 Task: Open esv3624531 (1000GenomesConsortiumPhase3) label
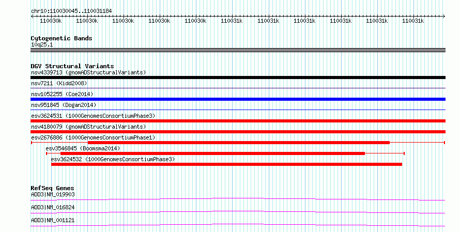(x=93, y=116)
